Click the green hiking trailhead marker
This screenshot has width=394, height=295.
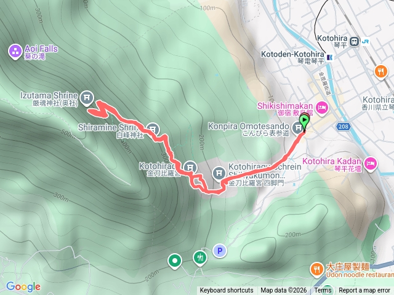click(x=200, y=258)
